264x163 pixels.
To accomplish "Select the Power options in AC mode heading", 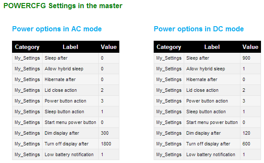I will (57, 29).
